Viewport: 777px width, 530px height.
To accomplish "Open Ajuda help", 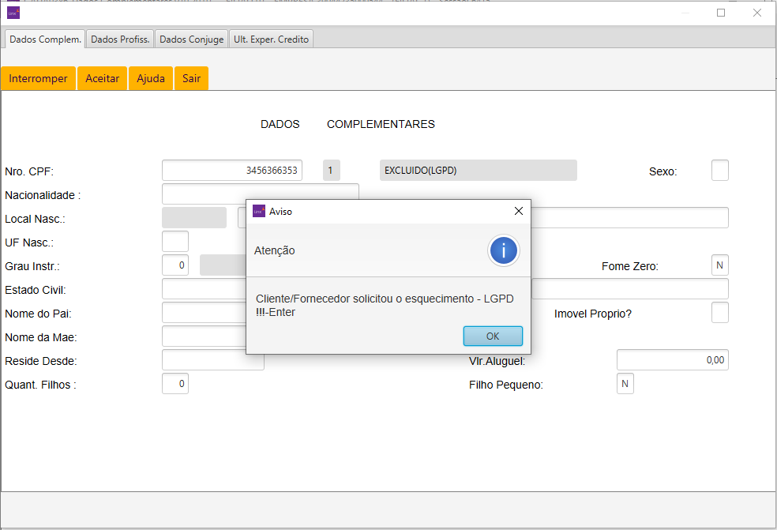I will coord(151,78).
